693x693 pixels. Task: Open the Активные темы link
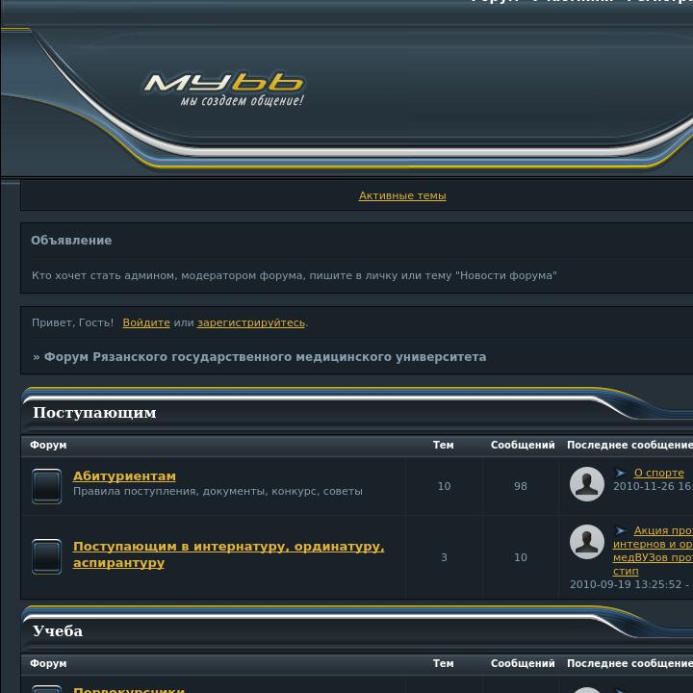[402, 195]
